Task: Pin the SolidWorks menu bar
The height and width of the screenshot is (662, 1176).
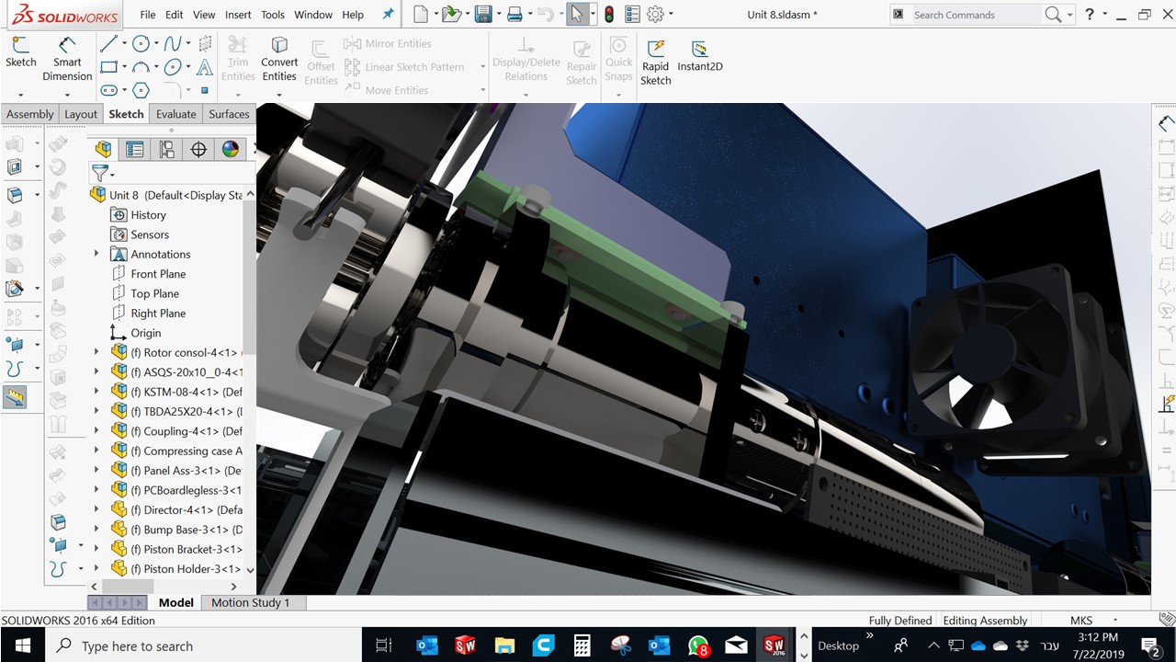Action: point(388,15)
